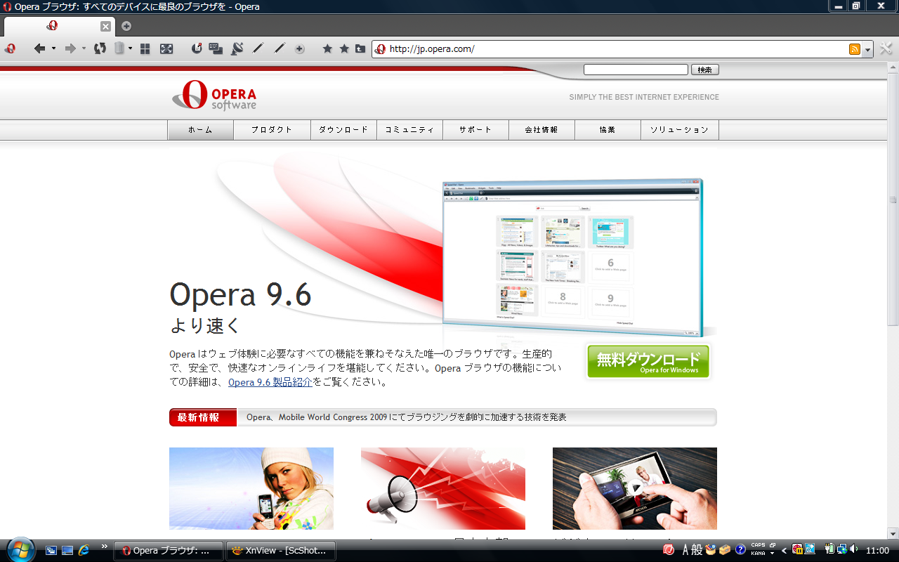This screenshot has width=899, height=562.
Task: Click the IME A input mode indicator
Action: click(685, 550)
